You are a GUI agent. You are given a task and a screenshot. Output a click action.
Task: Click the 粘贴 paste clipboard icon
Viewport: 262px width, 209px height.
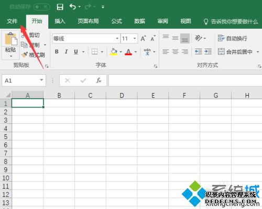[11, 39]
